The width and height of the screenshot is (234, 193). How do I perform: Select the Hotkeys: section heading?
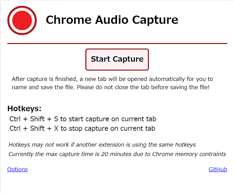pos(24,109)
